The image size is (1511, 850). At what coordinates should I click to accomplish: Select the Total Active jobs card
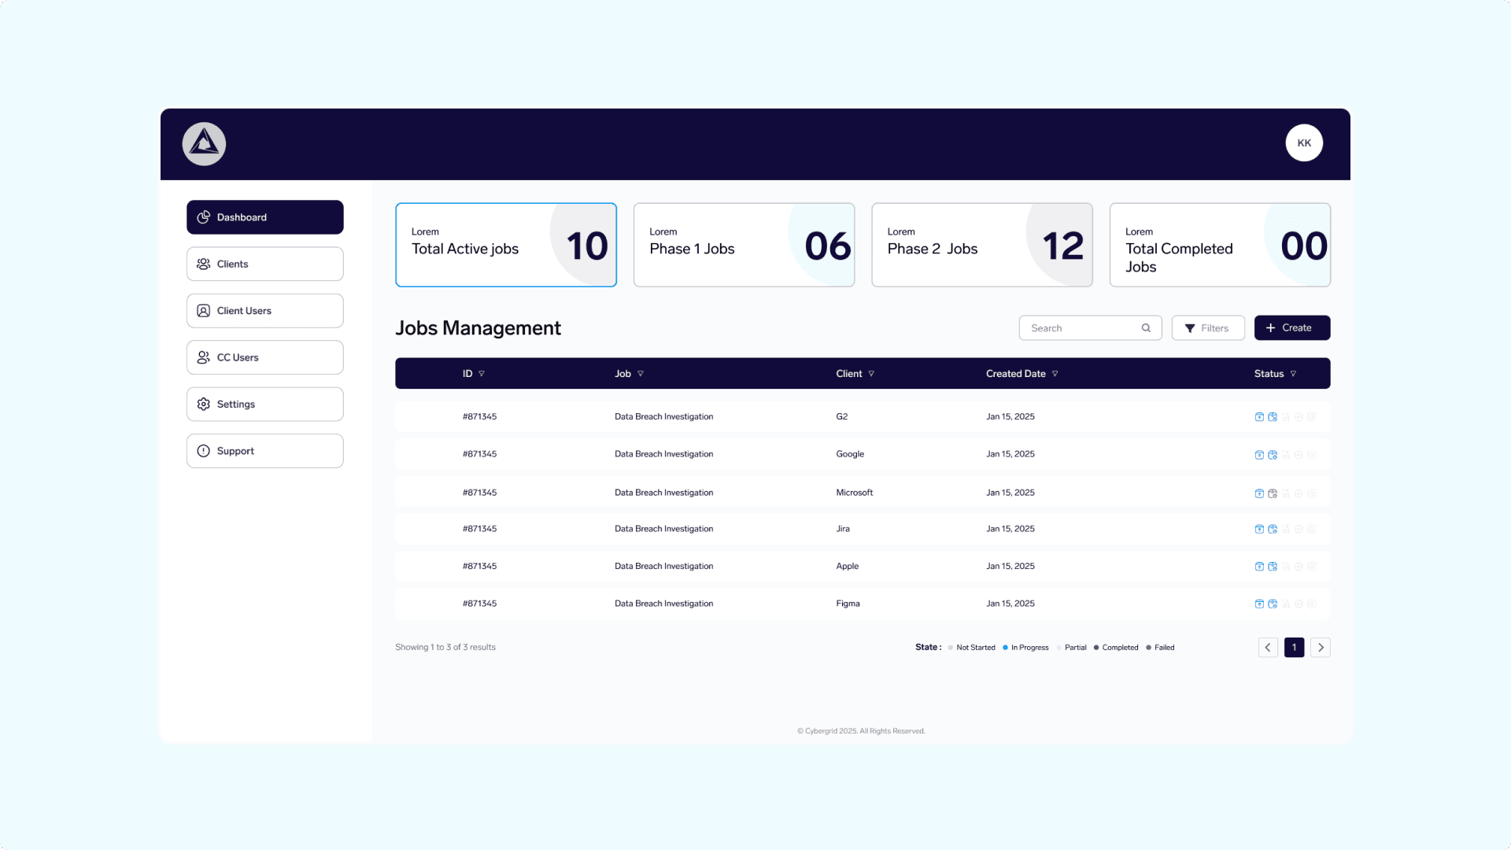coord(505,245)
